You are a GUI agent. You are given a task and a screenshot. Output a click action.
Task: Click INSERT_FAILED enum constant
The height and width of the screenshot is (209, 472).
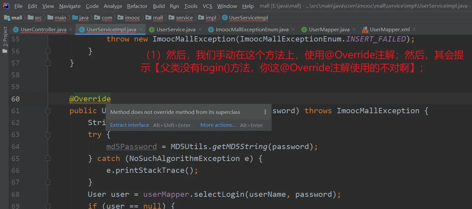[376, 39]
